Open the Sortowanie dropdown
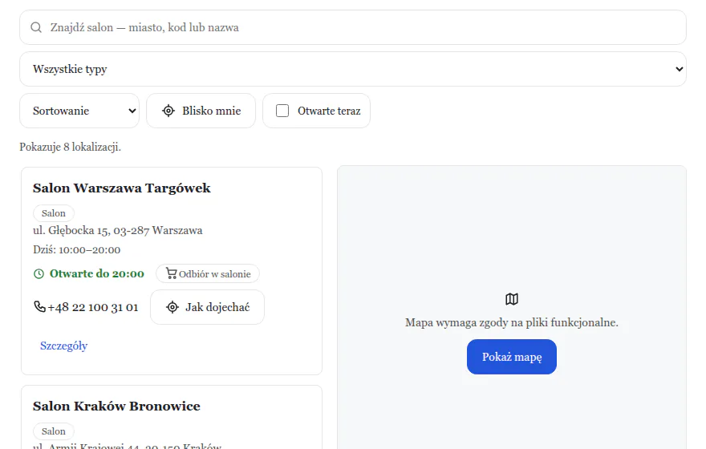The width and height of the screenshot is (706, 449). coord(79,111)
